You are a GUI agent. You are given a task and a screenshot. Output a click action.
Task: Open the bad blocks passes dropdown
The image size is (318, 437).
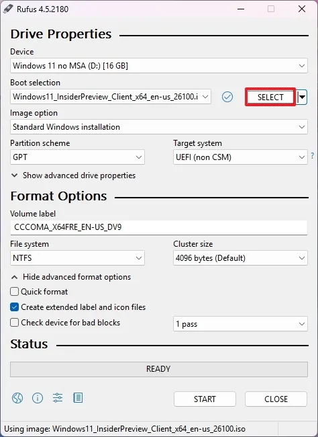[x=240, y=324]
